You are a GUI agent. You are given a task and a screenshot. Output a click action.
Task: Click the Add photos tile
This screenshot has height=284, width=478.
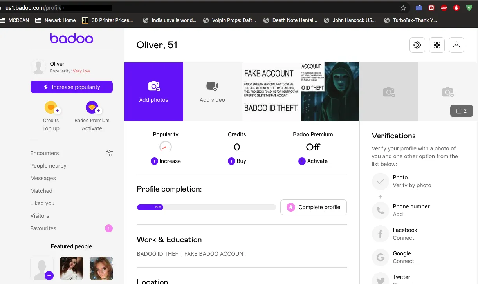(x=153, y=92)
